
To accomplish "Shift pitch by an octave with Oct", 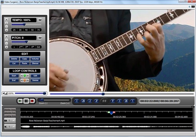I will [x=39, y=47].
